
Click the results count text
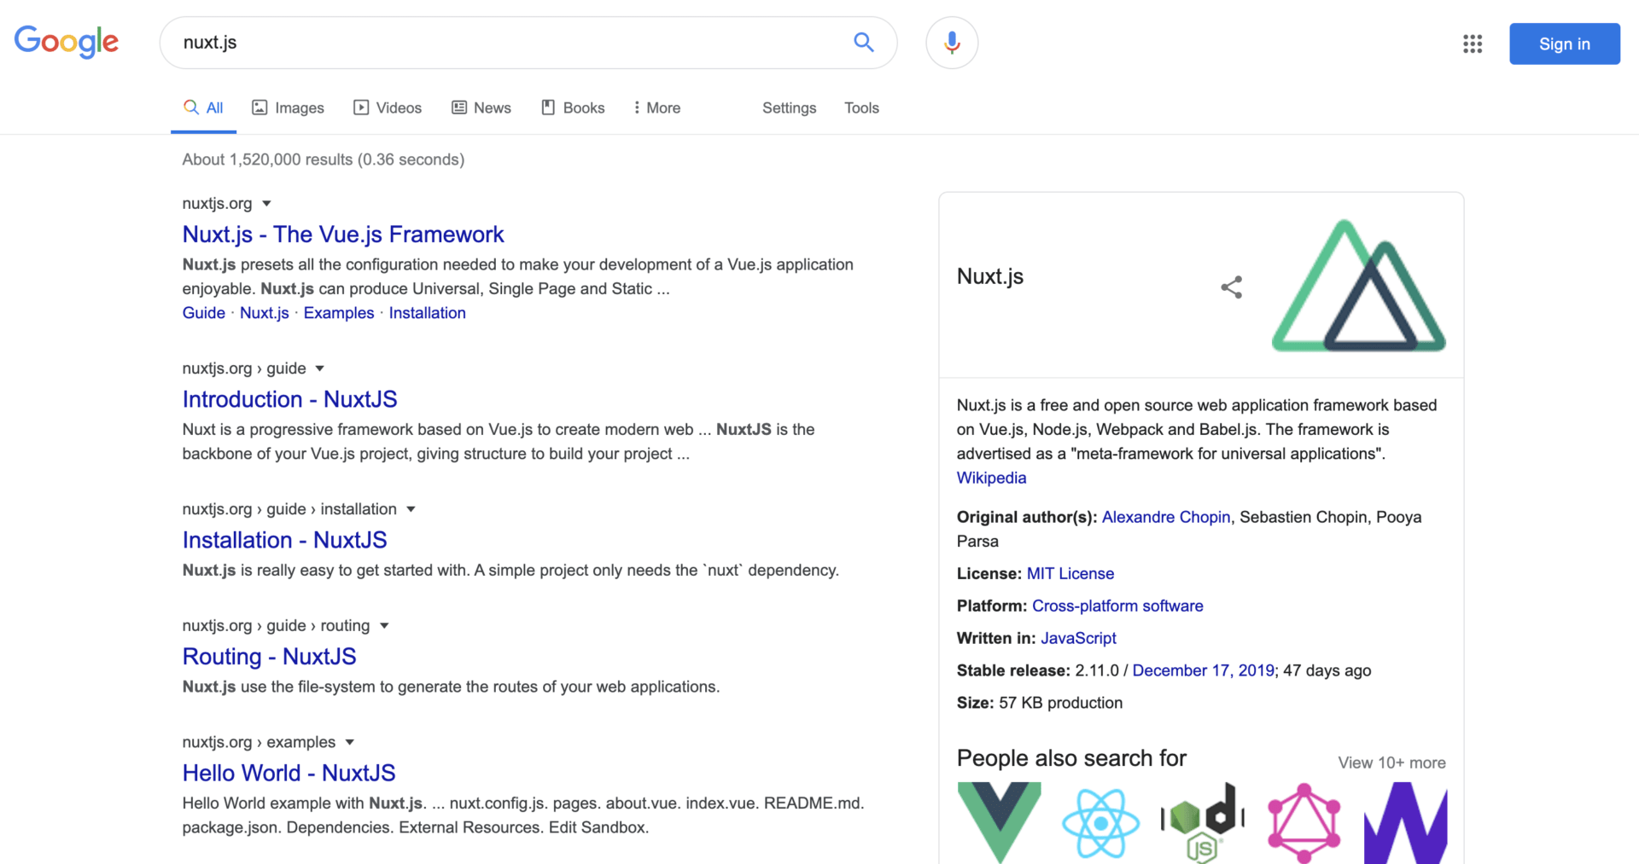click(x=324, y=159)
